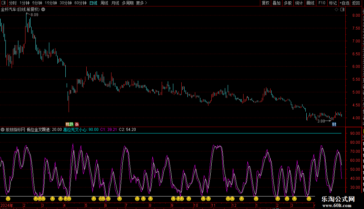
Task: Click the 50.00 indicator axis label
Action: pos(355,169)
